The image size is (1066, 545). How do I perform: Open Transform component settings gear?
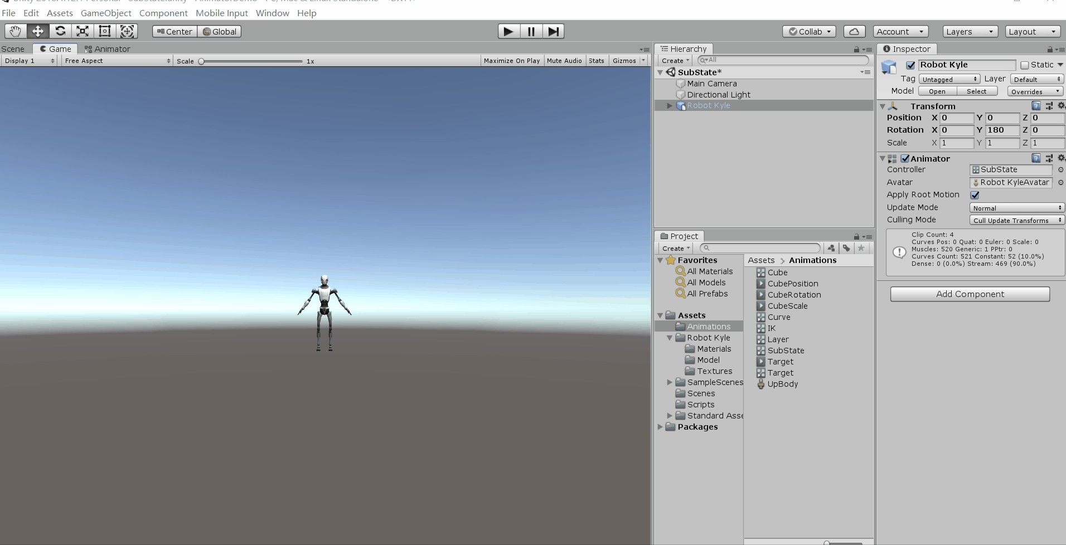(x=1061, y=106)
